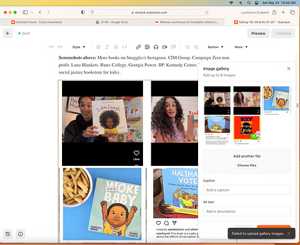Expand Safari sidebar options chevron

(x=32, y=12)
